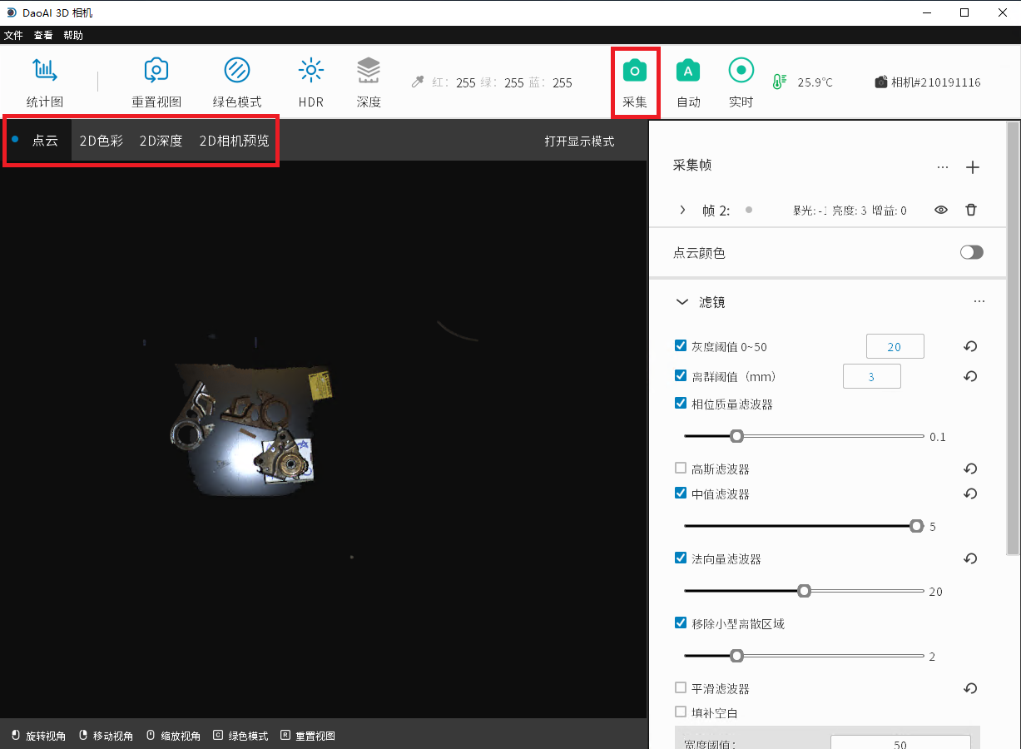Enable the 高斯滤波器 checkbox

[x=681, y=469]
